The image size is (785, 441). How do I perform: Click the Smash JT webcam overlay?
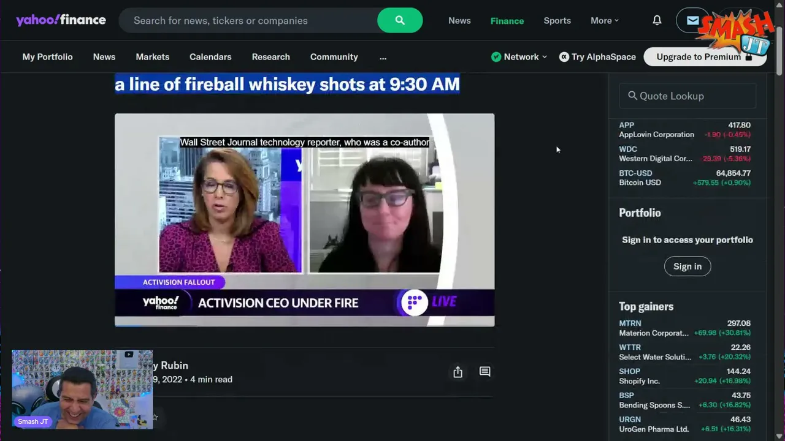point(82,390)
